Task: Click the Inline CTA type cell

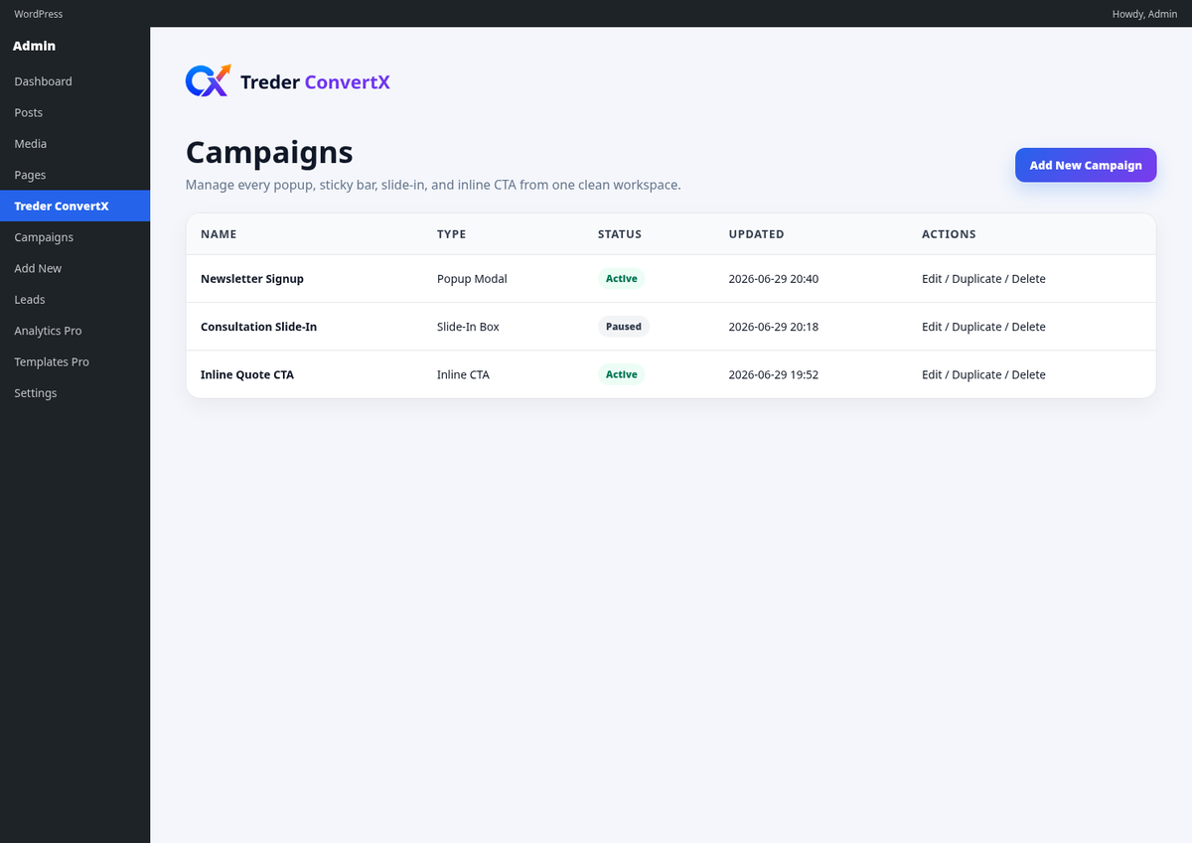Action: pyautogui.click(x=463, y=374)
